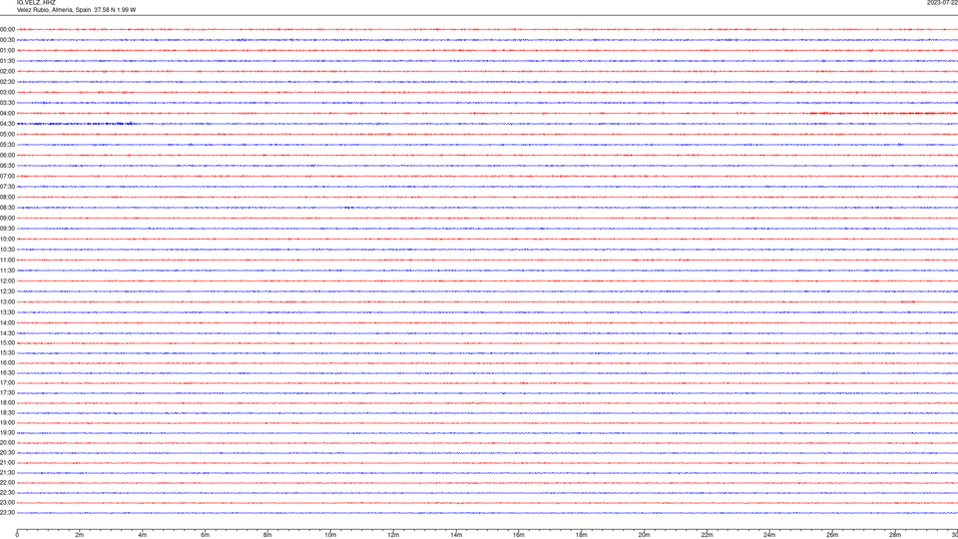The height and width of the screenshot is (539, 958).
Task: Click the 2m tick label on time axis
Action: (80, 535)
